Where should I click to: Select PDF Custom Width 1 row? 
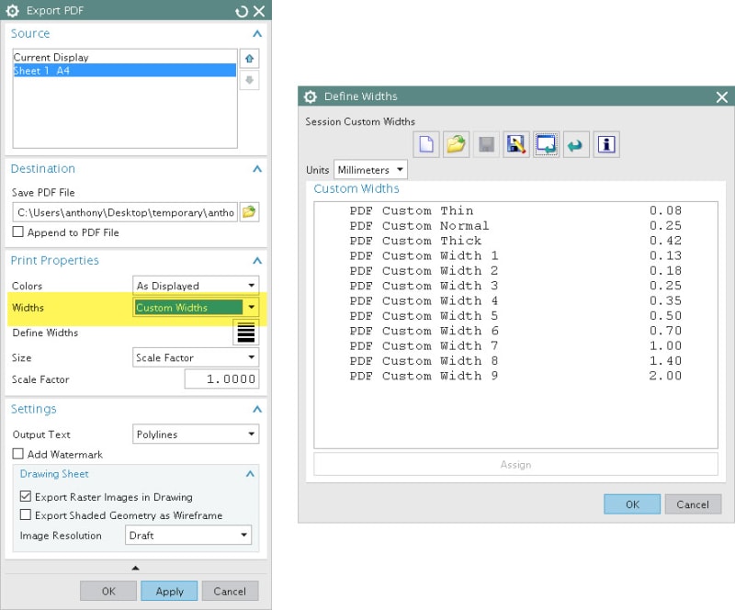(515, 255)
